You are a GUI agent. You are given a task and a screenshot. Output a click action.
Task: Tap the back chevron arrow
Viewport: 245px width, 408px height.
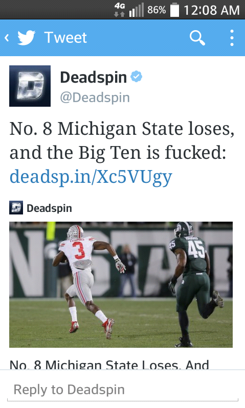click(x=7, y=38)
